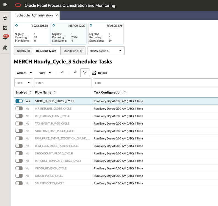Open the Enabled column filter dropdown

pyautogui.click(x=24, y=82)
